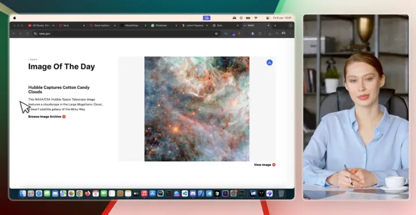Open FaceTime from the dock
This screenshot has width=416, height=215.
click(104, 194)
